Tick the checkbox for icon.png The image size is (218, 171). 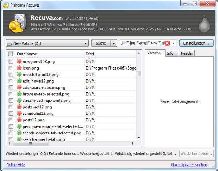click(x=11, y=68)
